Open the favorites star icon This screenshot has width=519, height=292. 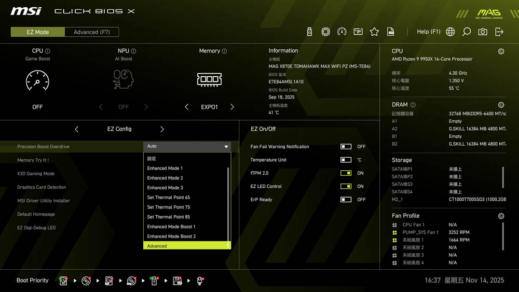[374, 32]
